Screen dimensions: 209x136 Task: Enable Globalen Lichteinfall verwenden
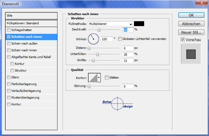(120, 39)
